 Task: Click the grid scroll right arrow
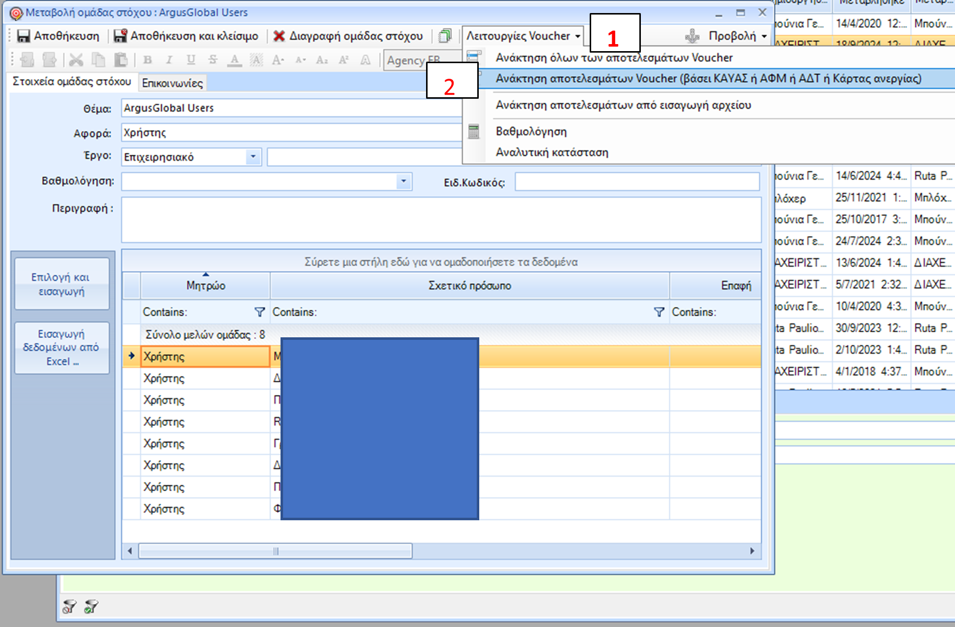click(752, 551)
